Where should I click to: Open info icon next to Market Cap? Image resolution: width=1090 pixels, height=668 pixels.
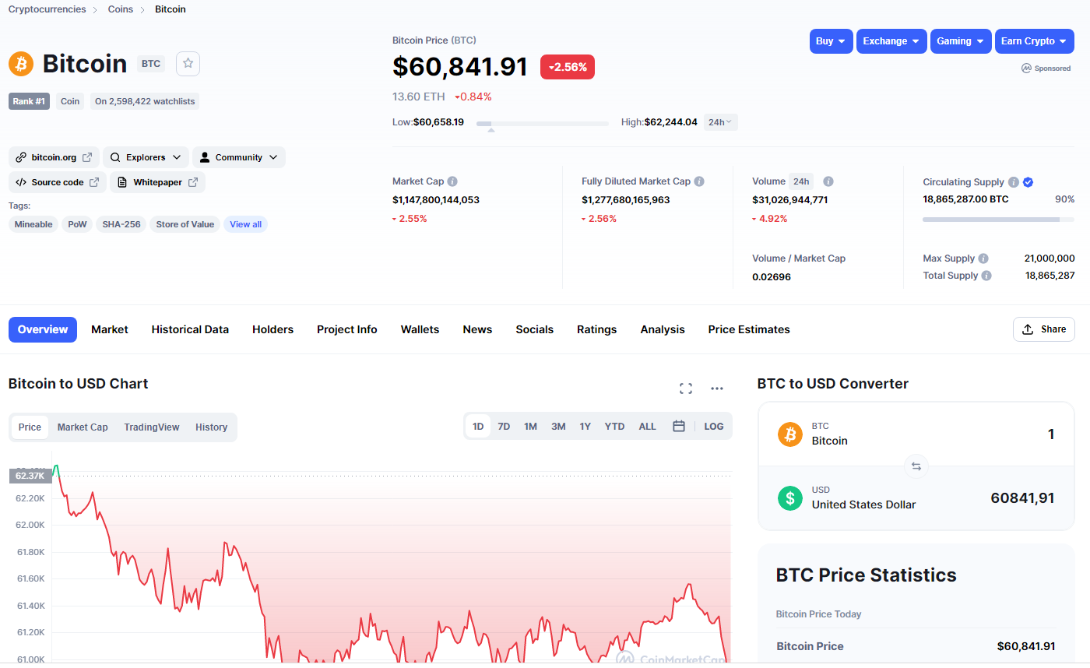(452, 181)
